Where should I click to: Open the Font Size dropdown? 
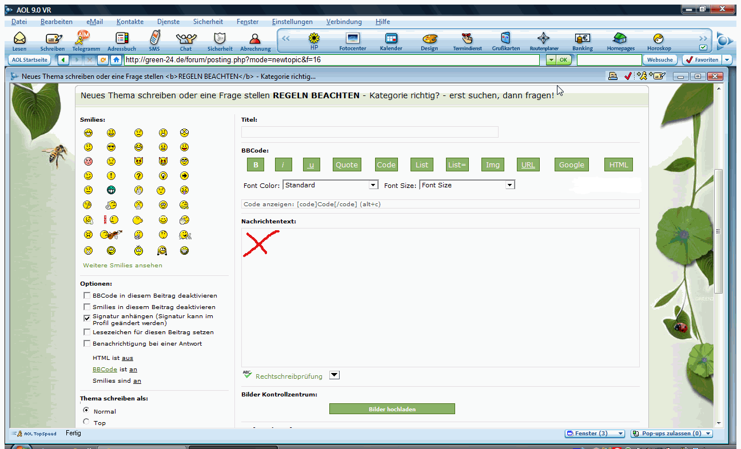(510, 185)
